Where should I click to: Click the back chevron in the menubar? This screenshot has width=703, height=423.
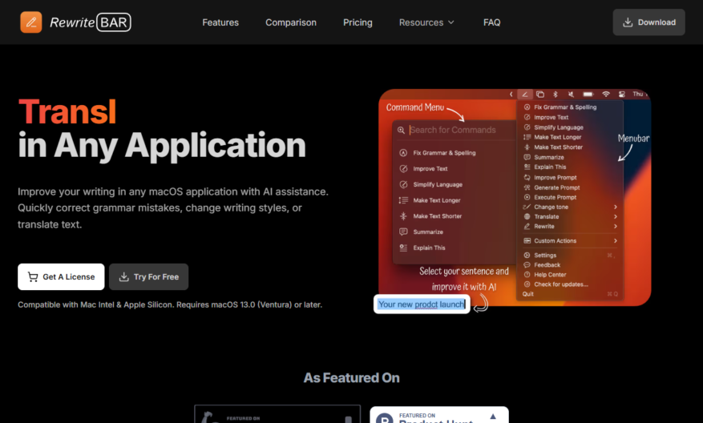tap(511, 94)
